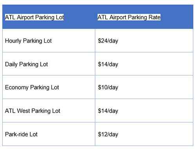
Task: Click the word 'ATL' in the left header
Action: click(x=10, y=17)
